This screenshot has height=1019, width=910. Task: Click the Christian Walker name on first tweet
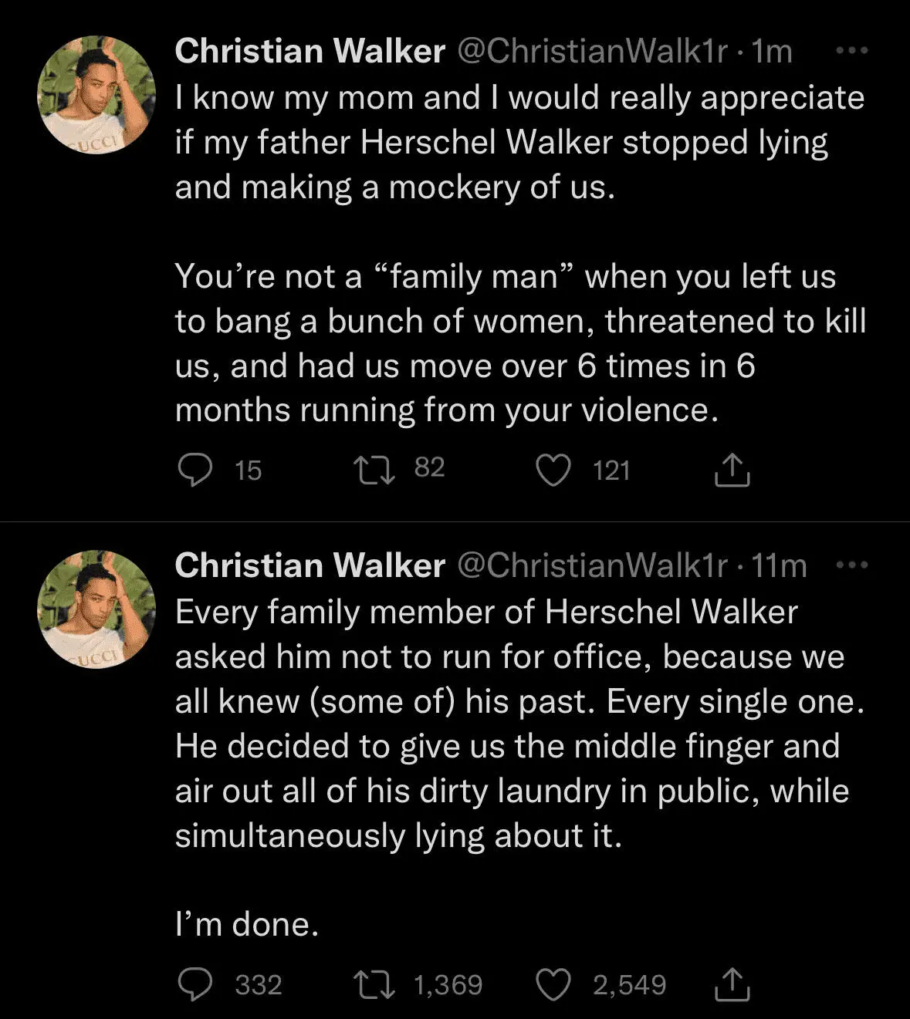(310, 52)
